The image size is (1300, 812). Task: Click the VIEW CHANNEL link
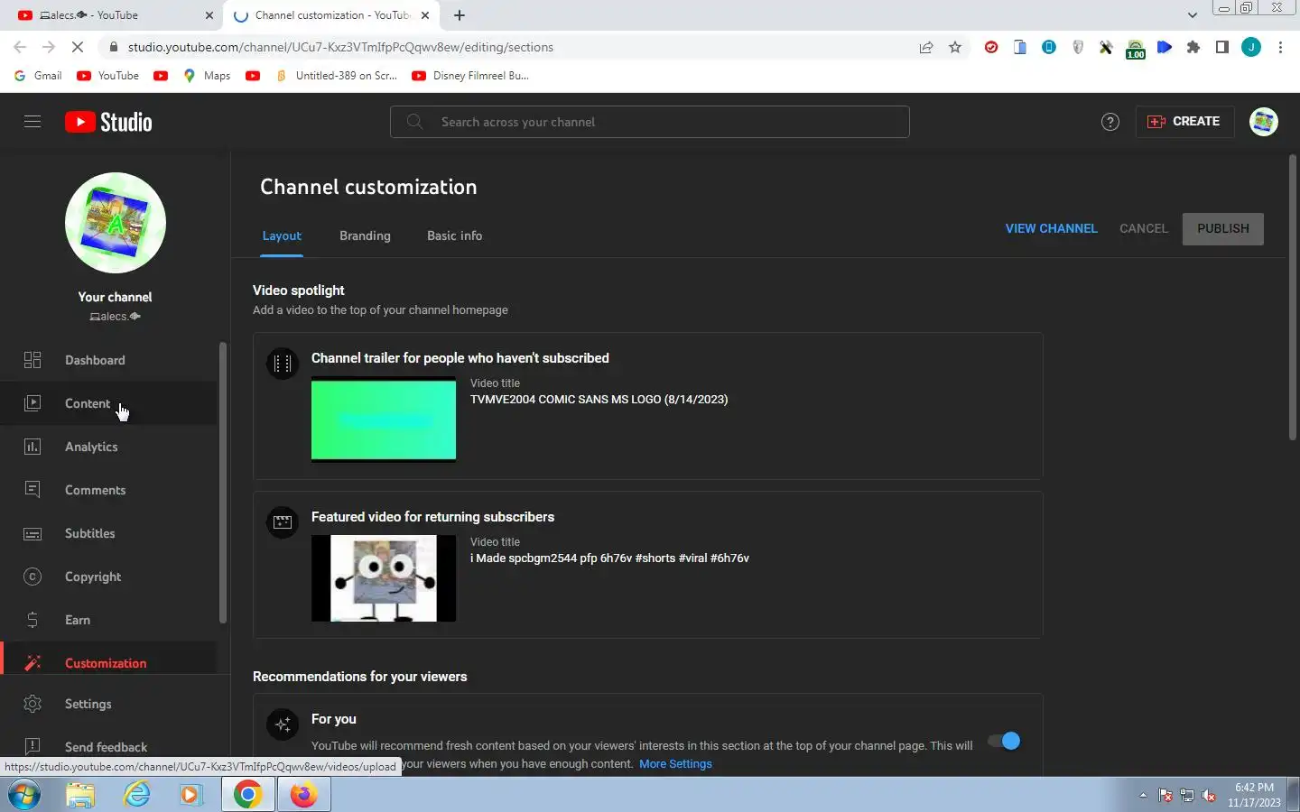point(1052,228)
